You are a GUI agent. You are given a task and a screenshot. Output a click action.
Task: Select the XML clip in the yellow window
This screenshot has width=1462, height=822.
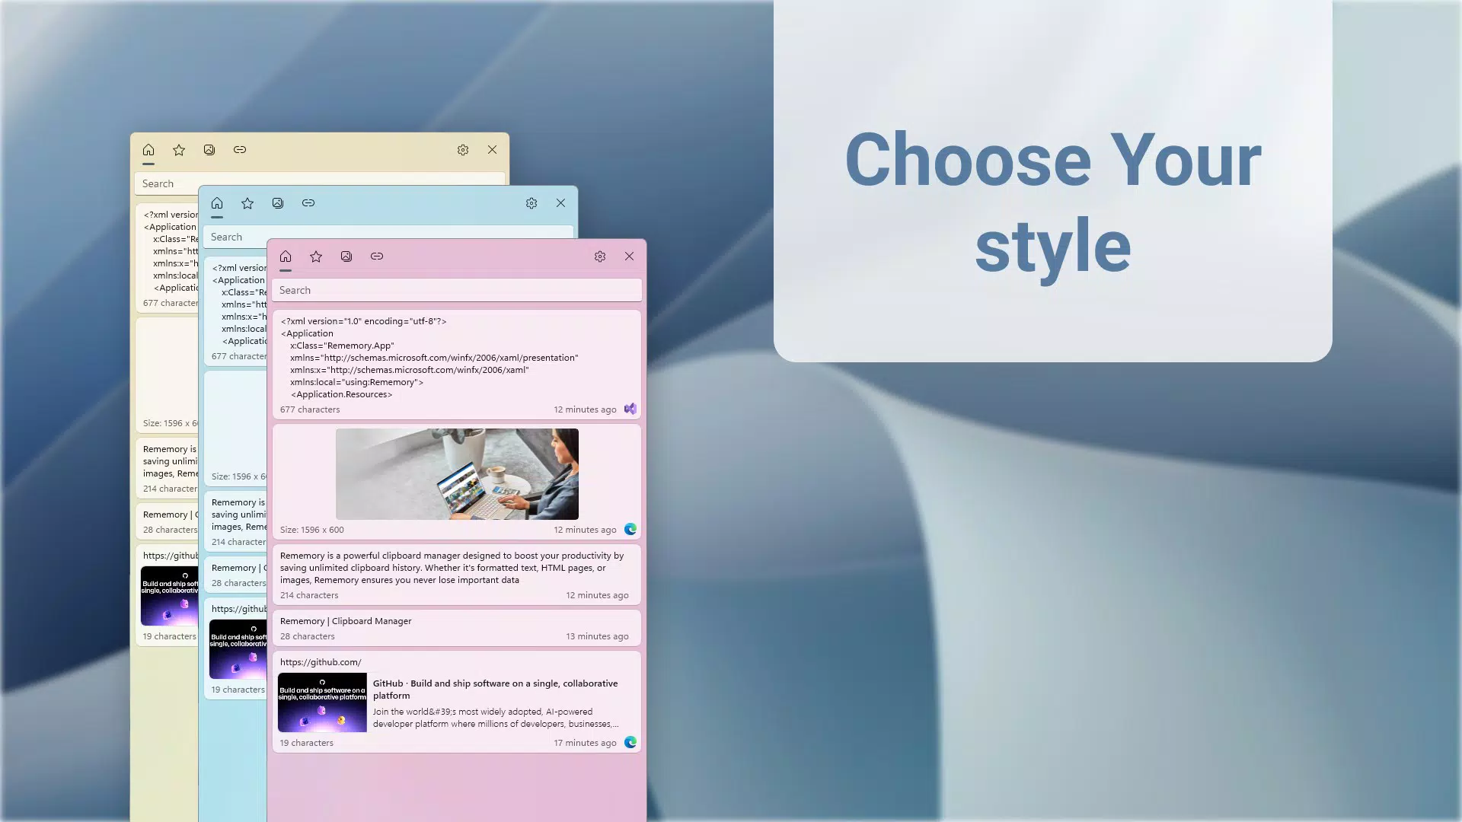167,257
